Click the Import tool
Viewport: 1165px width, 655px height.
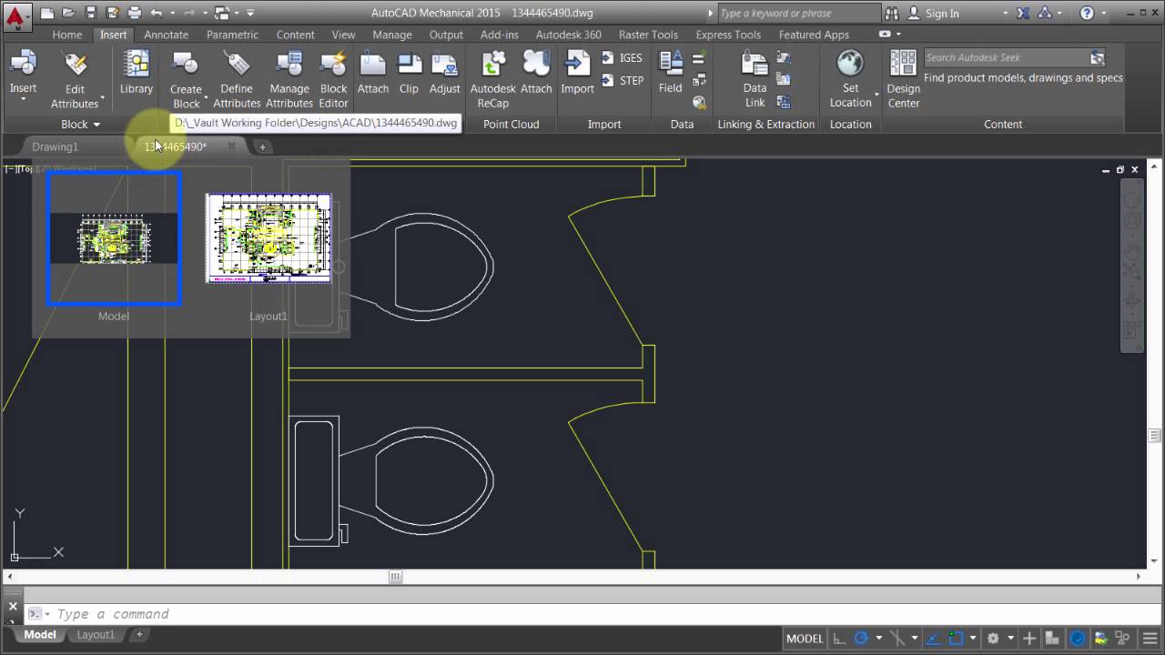[x=578, y=73]
